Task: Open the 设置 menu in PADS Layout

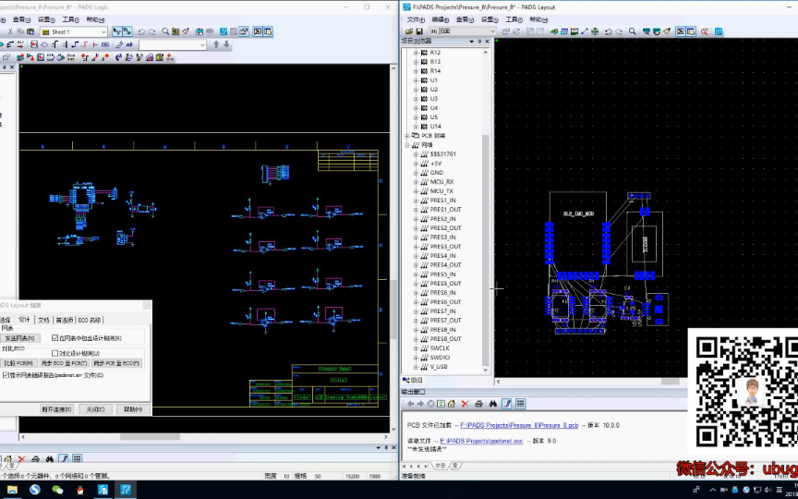Action: tap(489, 18)
